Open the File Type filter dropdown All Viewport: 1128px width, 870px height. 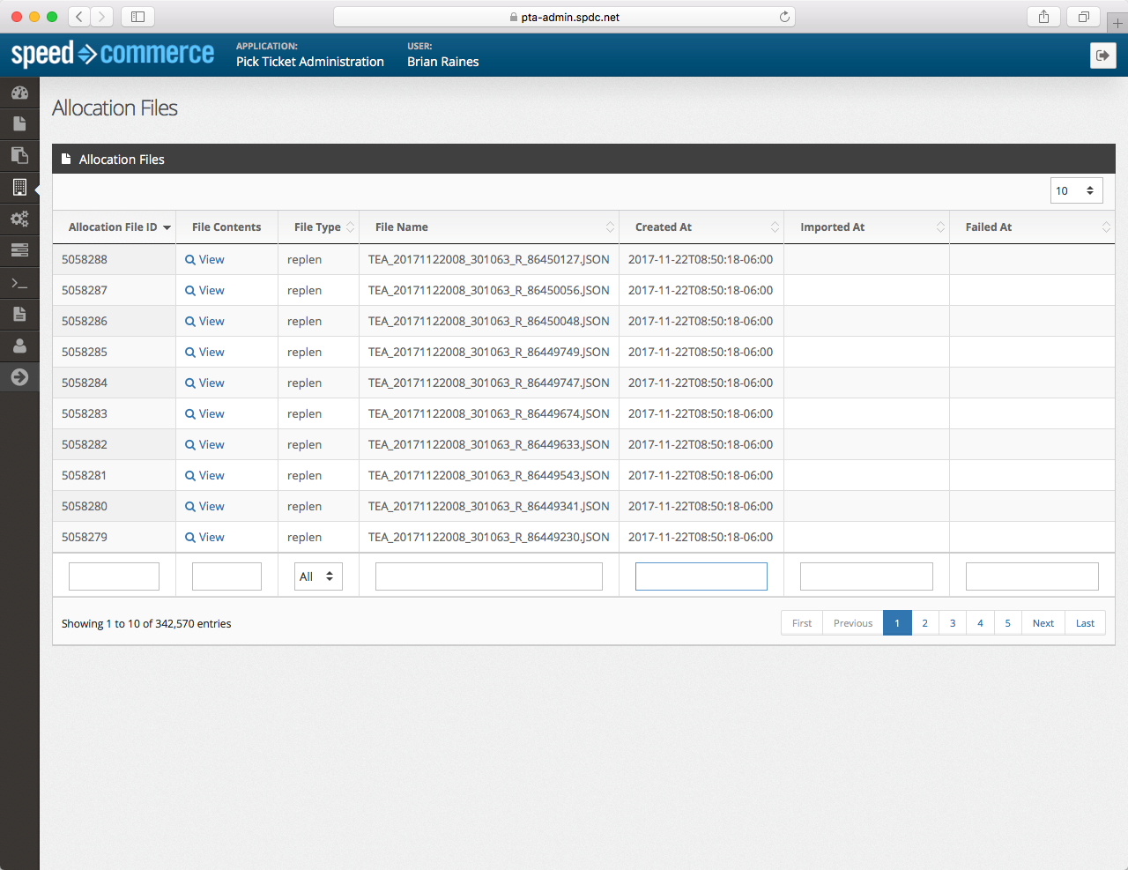(318, 576)
